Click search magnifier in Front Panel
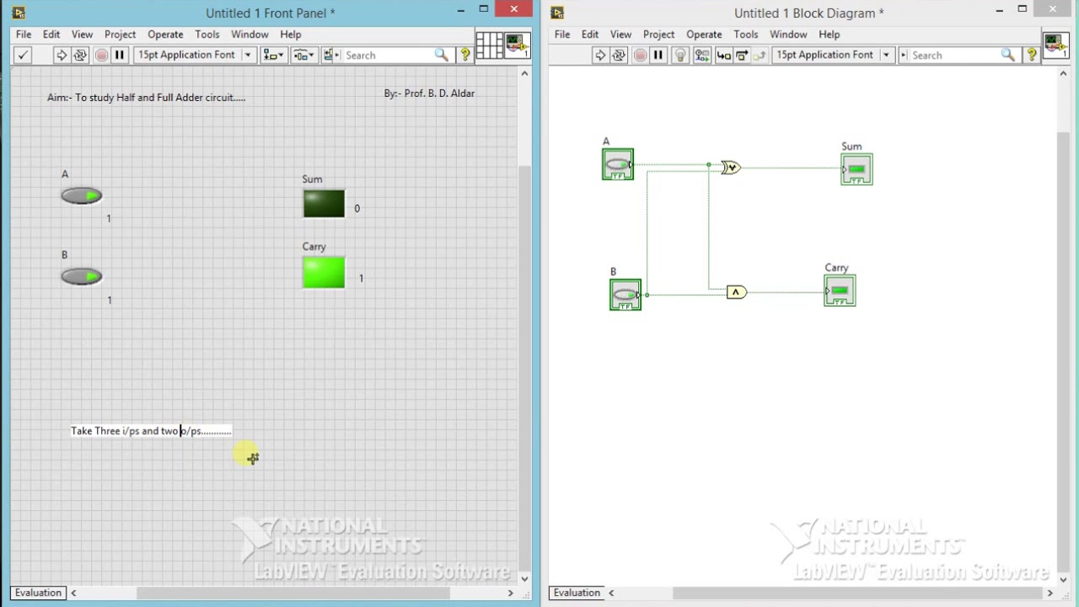Screen dimensions: 1079x607 coord(442,55)
